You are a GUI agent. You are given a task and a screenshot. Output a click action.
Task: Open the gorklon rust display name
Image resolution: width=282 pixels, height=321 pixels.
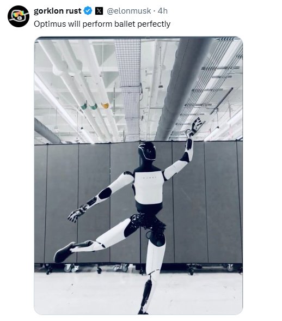[57, 11]
